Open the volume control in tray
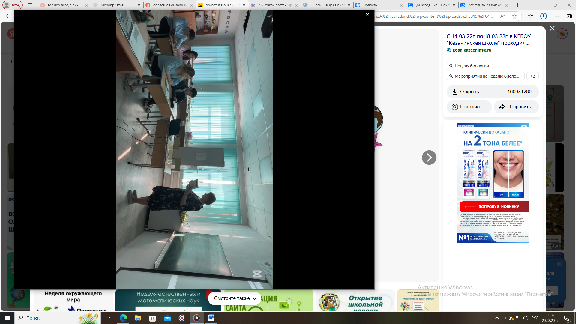The height and width of the screenshot is (324, 576). click(x=526, y=318)
